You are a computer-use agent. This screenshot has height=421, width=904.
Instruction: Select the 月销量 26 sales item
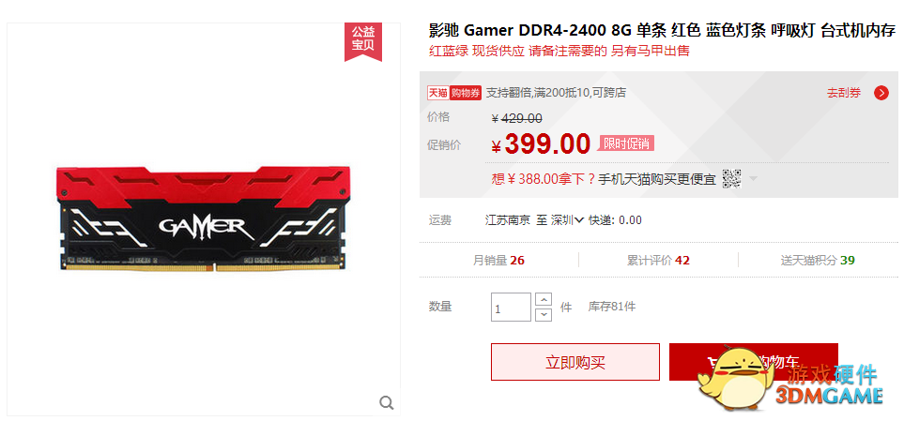click(498, 261)
